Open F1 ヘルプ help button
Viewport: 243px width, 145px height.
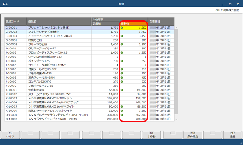(x=10, y=135)
